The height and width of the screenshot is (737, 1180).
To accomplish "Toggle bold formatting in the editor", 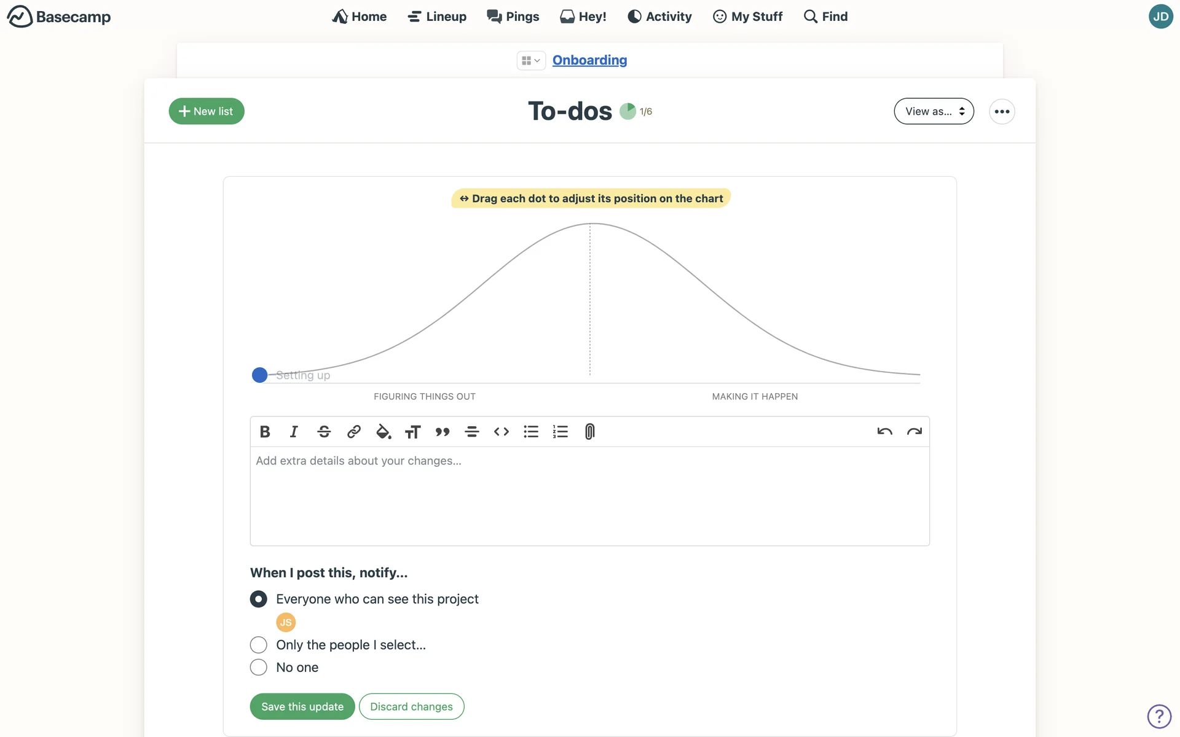I will (x=265, y=432).
